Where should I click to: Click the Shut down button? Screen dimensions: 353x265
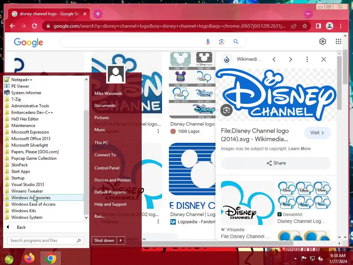pyautogui.click(x=104, y=241)
